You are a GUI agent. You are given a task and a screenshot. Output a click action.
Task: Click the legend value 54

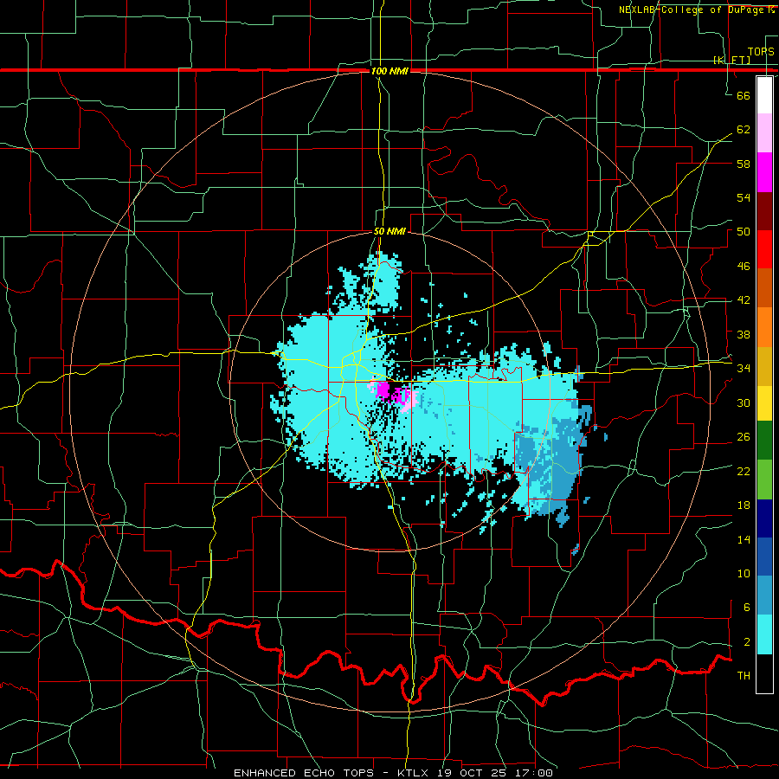click(744, 197)
